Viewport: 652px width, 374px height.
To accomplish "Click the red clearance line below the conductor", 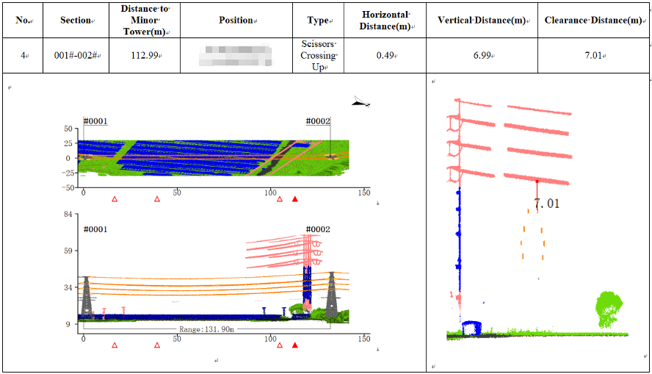I will [537, 190].
